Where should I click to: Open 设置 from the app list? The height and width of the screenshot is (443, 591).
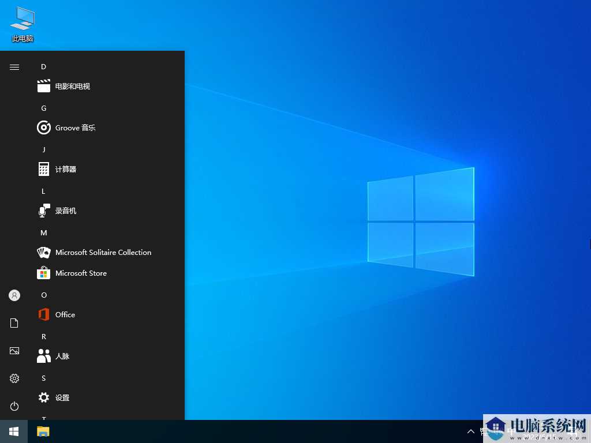click(110, 397)
